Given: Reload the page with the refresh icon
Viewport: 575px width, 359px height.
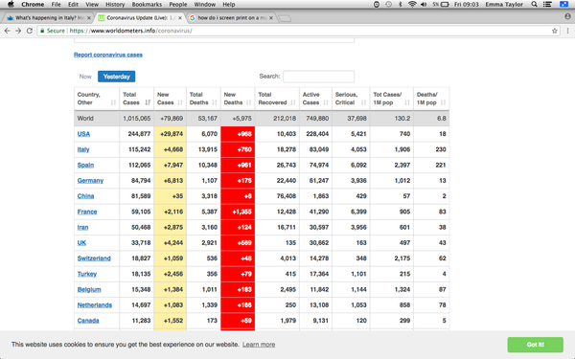Looking at the screenshot, I should tap(30, 31).
